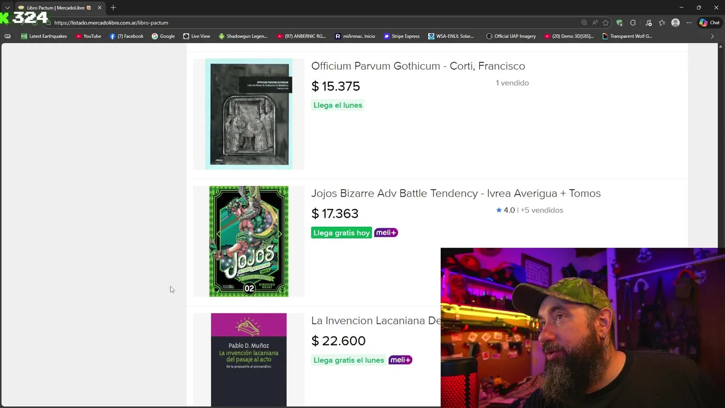Open the WSA-ENLIL Solar bookmark
725x408 pixels.
click(x=451, y=36)
